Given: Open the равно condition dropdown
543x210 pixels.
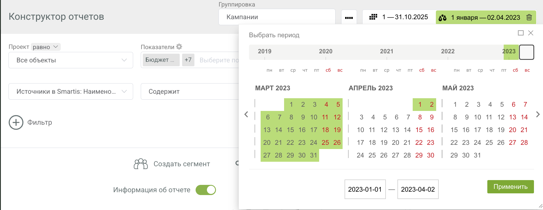Looking at the screenshot, I should [46, 47].
